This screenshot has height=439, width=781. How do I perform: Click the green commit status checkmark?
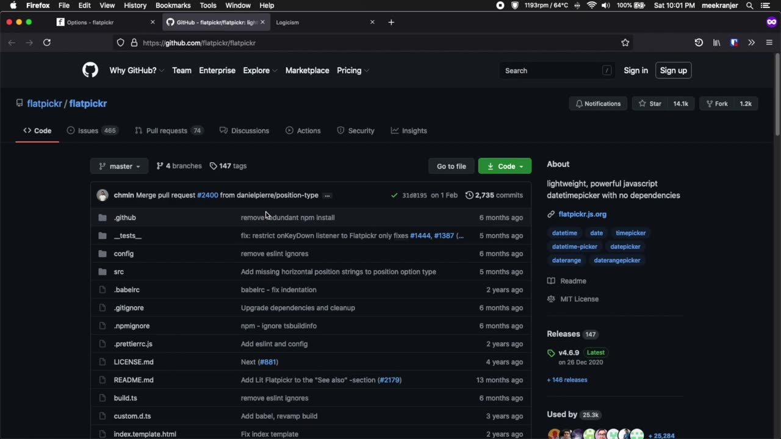point(394,195)
